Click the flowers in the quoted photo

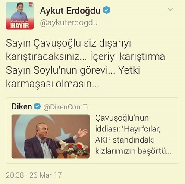(76, 149)
